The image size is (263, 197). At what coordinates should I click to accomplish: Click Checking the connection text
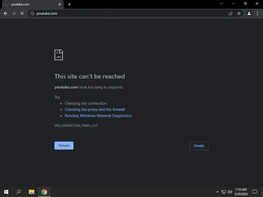pyautogui.click(x=86, y=103)
